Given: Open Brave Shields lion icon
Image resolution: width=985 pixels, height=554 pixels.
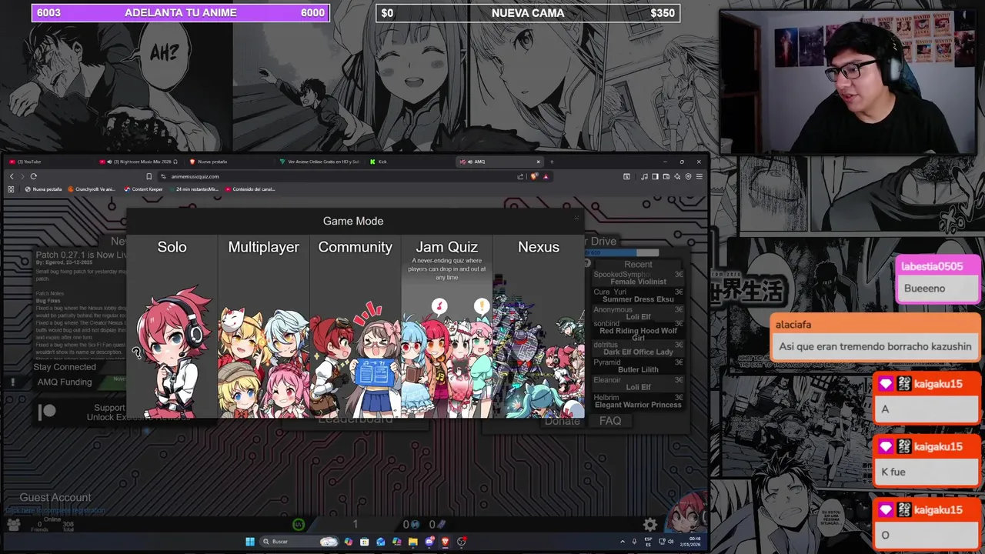Looking at the screenshot, I should click(x=534, y=176).
